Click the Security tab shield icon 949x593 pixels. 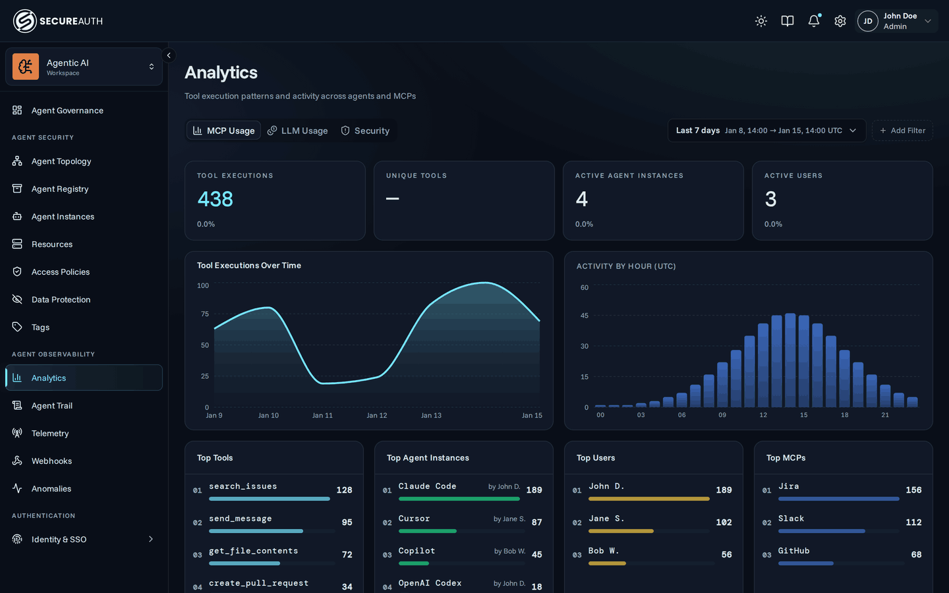345,130
